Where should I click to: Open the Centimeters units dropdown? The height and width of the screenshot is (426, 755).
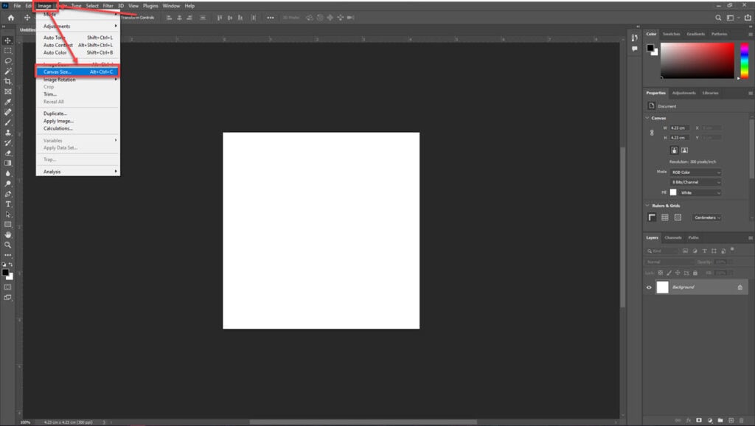coord(707,217)
